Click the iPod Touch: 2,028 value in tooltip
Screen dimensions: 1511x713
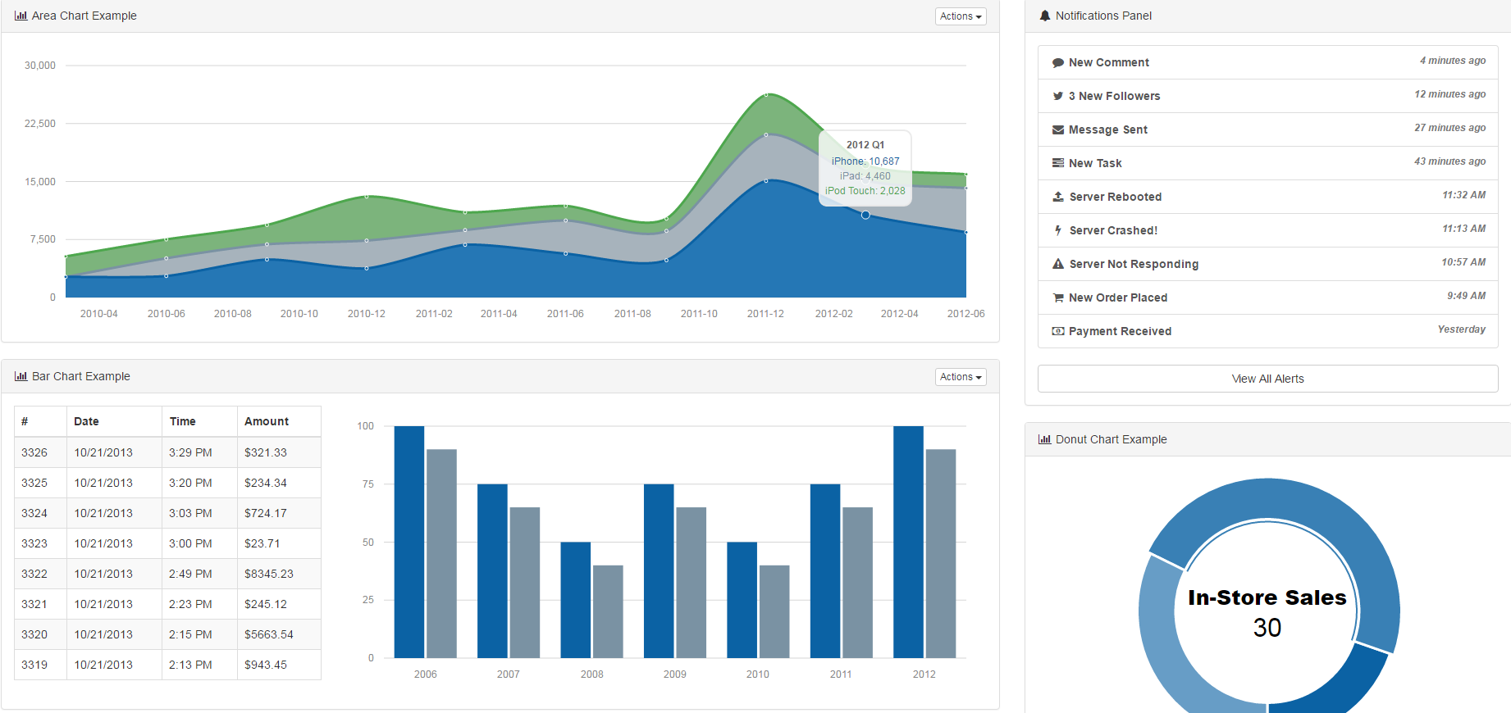[x=865, y=191]
